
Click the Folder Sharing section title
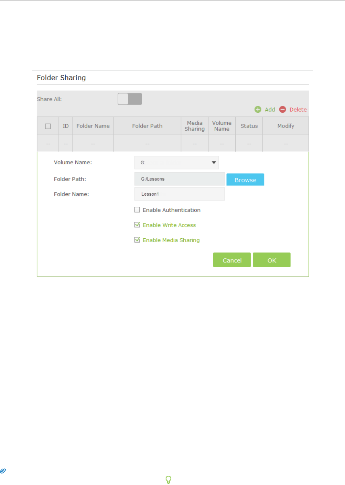pos(61,78)
